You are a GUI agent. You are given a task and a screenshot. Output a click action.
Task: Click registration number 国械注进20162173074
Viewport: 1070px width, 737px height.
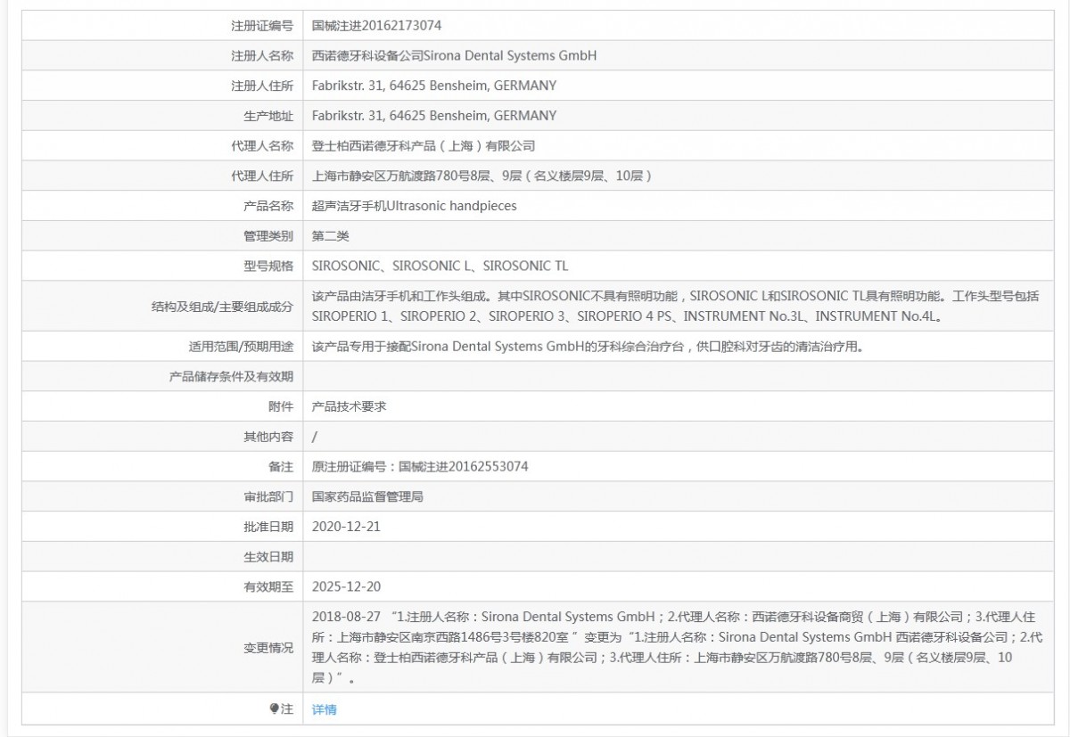point(376,26)
